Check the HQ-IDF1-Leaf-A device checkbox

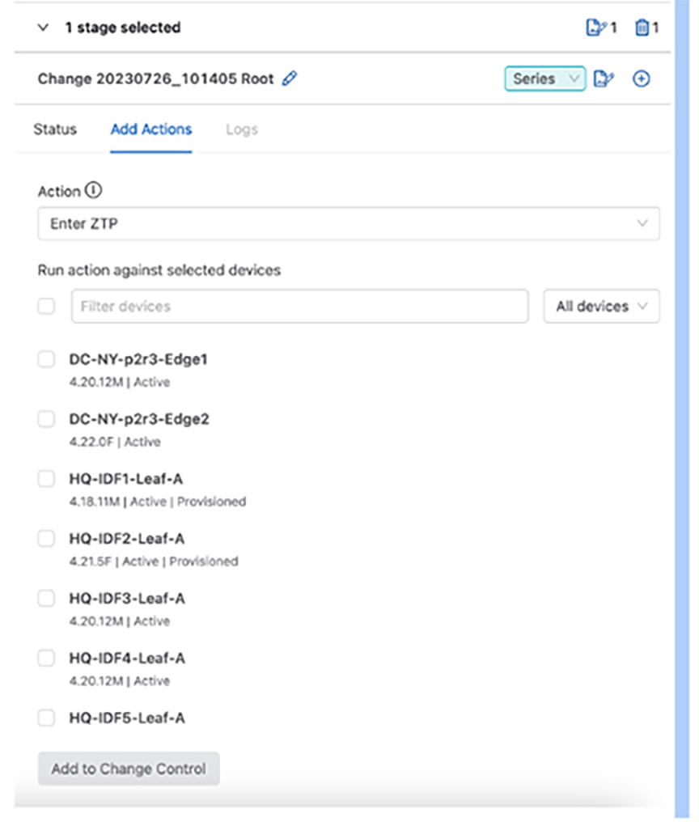[46, 479]
